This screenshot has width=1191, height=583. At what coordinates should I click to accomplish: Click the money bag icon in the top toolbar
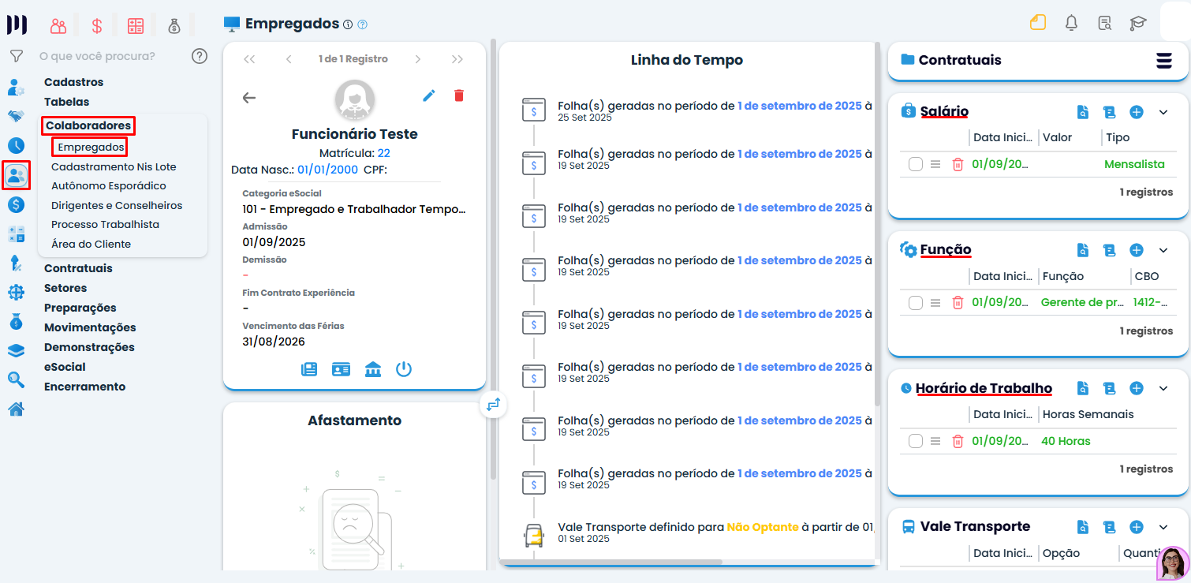[174, 24]
